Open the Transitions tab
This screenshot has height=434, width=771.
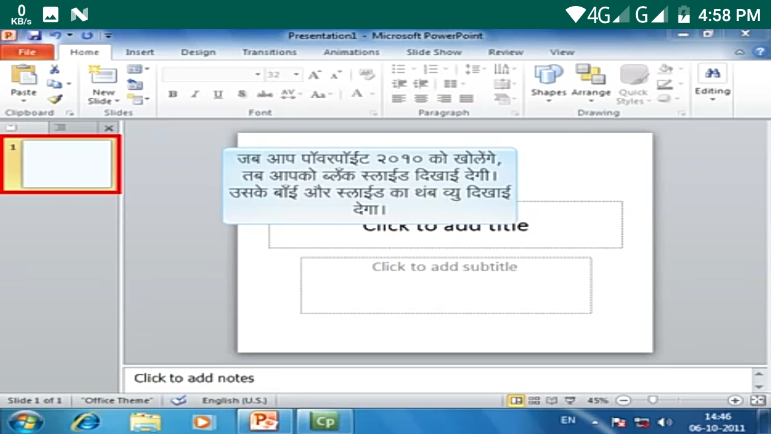(269, 52)
